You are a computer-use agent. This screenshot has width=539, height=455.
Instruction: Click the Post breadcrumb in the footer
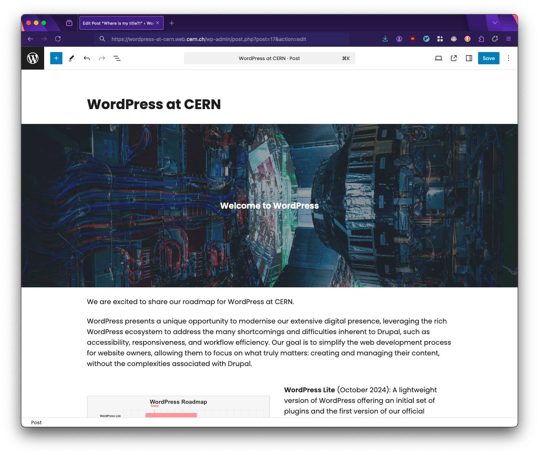pos(37,422)
